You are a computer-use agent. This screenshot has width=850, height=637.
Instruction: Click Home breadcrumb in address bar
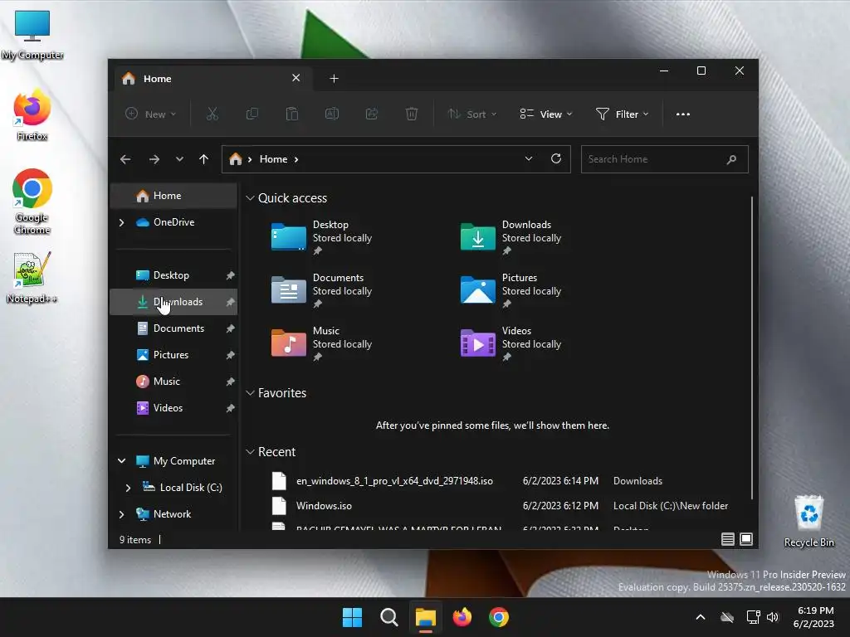pyautogui.click(x=273, y=159)
